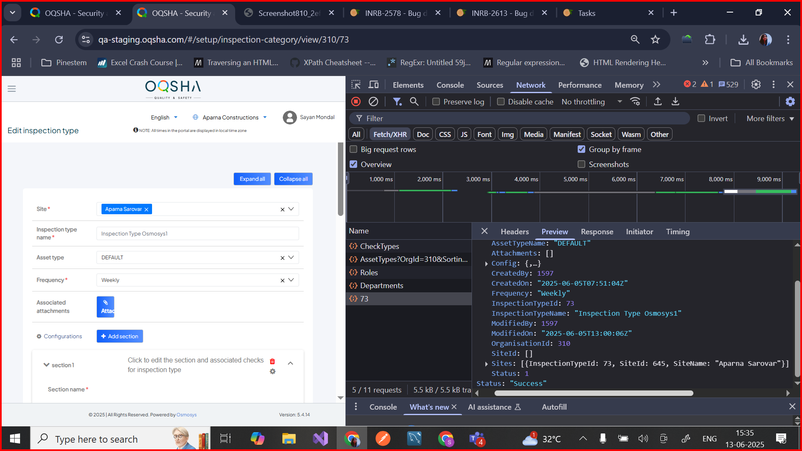
Task: Click the Add section button
Action: click(120, 336)
